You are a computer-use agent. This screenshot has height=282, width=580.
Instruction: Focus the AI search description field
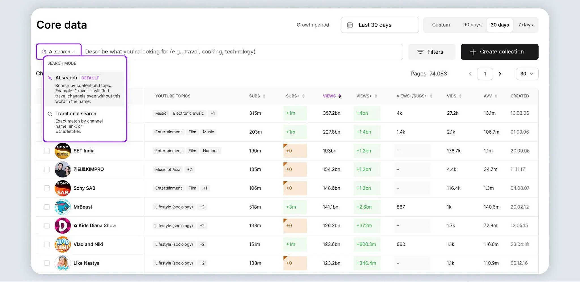click(242, 52)
